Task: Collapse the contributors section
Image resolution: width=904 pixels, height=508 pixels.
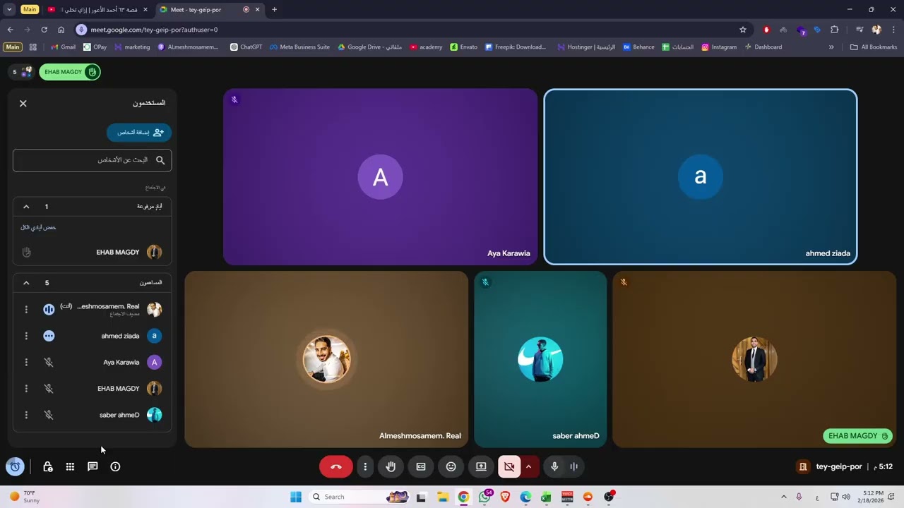Action: [x=26, y=283]
